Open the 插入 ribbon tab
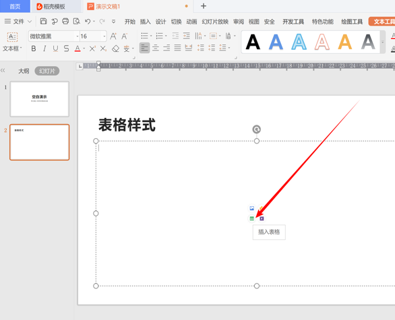The width and height of the screenshot is (395, 320). tap(145, 22)
